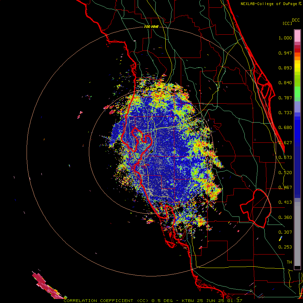Select the 1.000 scale value
303x303 pixels.
(x=285, y=38)
